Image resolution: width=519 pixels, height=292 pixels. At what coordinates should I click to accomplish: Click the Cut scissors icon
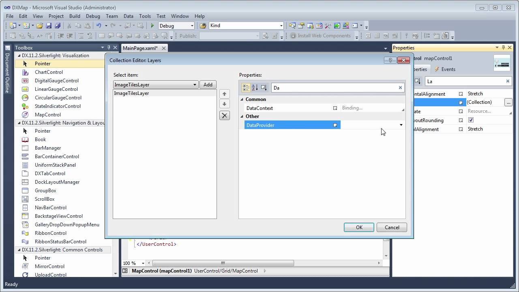coord(69,26)
